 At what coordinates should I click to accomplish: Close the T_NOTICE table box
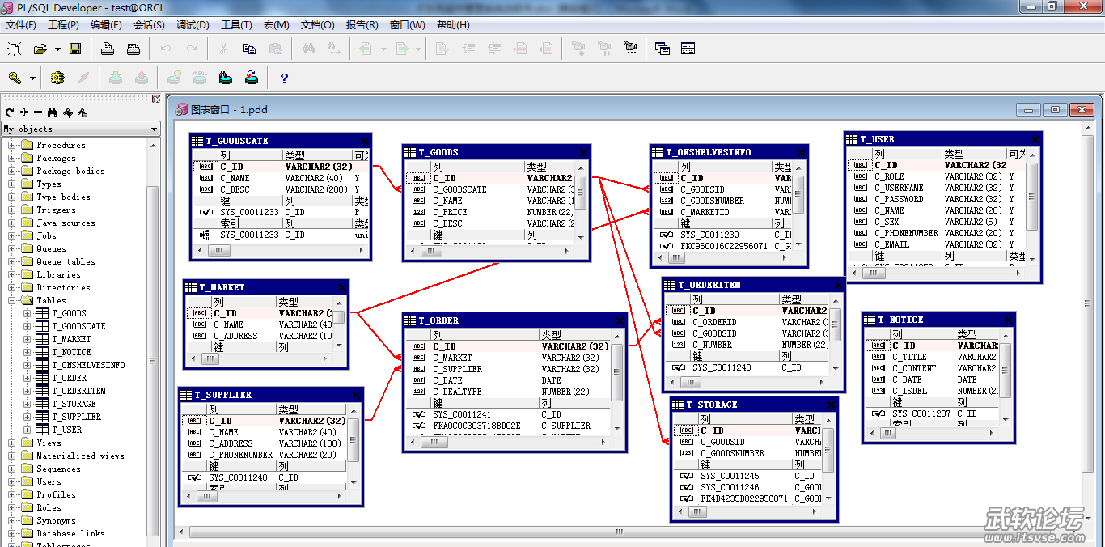[x=1008, y=320]
